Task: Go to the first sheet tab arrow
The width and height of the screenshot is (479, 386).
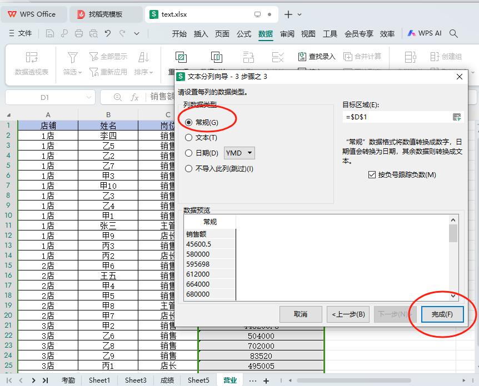Action: (9, 380)
